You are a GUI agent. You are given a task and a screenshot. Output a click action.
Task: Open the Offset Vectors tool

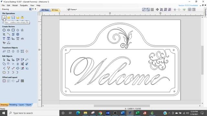click(x=4, y=81)
